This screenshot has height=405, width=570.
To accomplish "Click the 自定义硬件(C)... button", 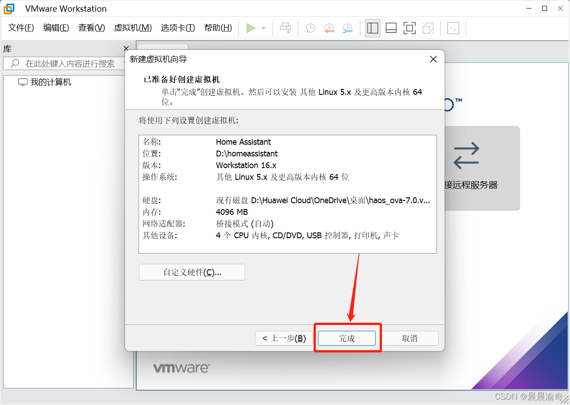I will pos(192,272).
